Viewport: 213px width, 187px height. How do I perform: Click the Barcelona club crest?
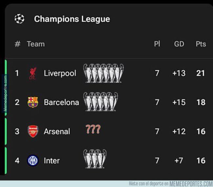[33, 102]
